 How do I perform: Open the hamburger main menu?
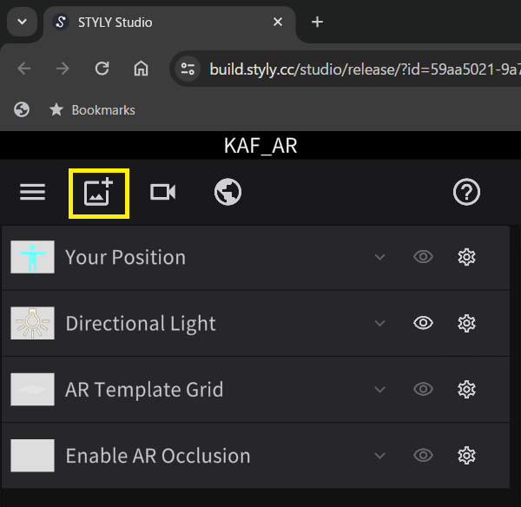tap(33, 192)
